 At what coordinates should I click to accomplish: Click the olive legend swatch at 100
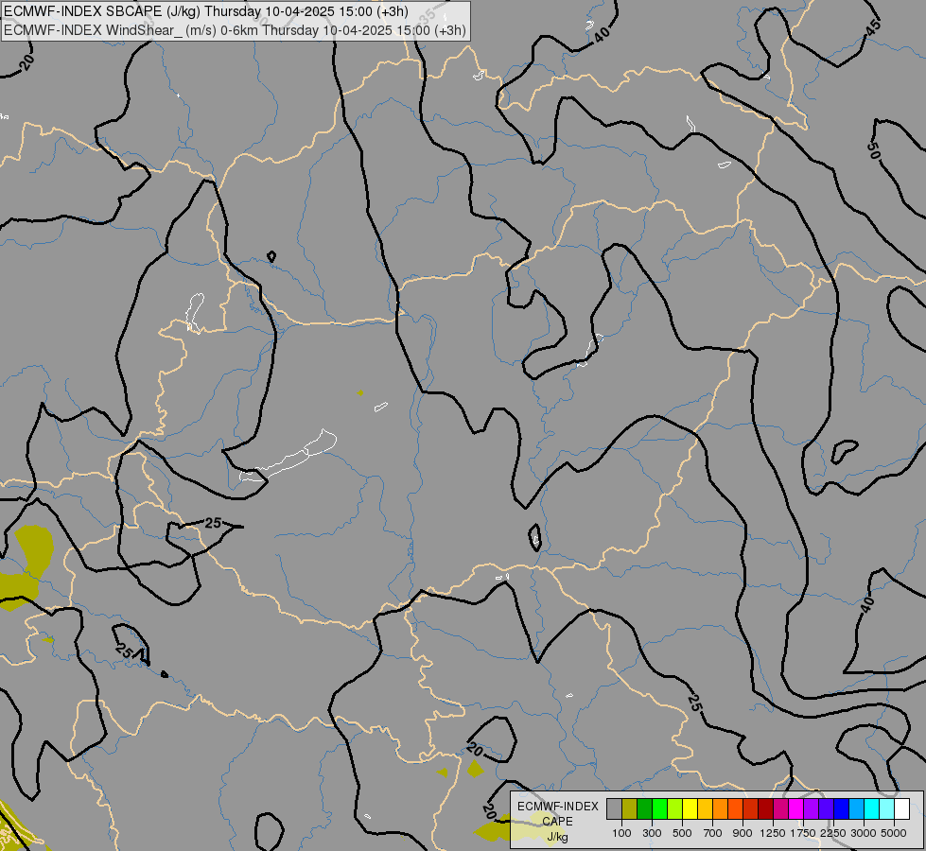(630, 809)
